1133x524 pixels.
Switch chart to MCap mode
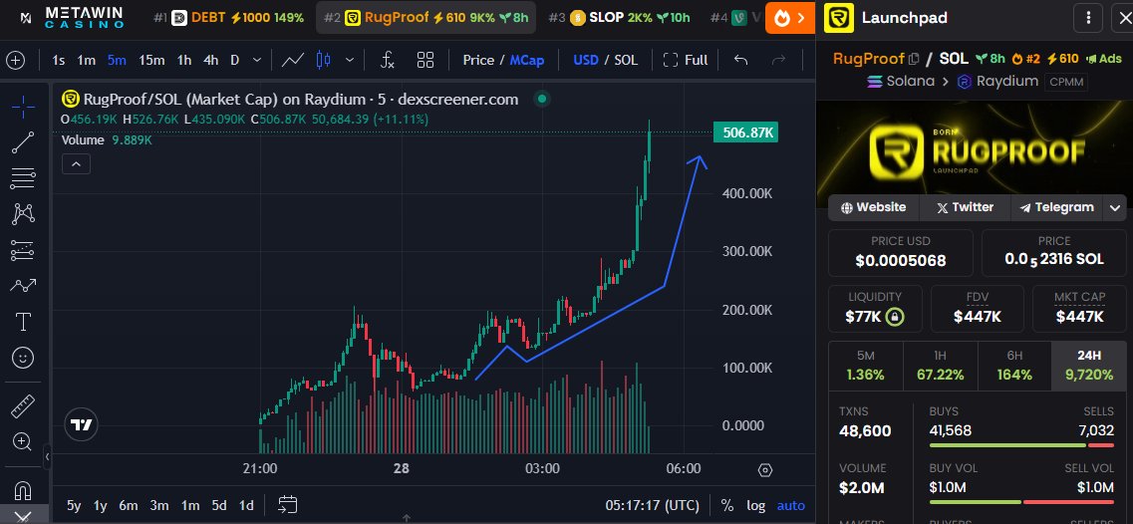tap(527, 60)
